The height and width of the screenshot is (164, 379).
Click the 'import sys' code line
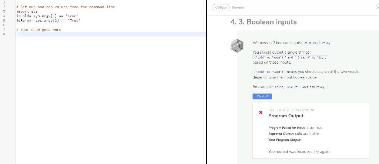(x=27, y=11)
